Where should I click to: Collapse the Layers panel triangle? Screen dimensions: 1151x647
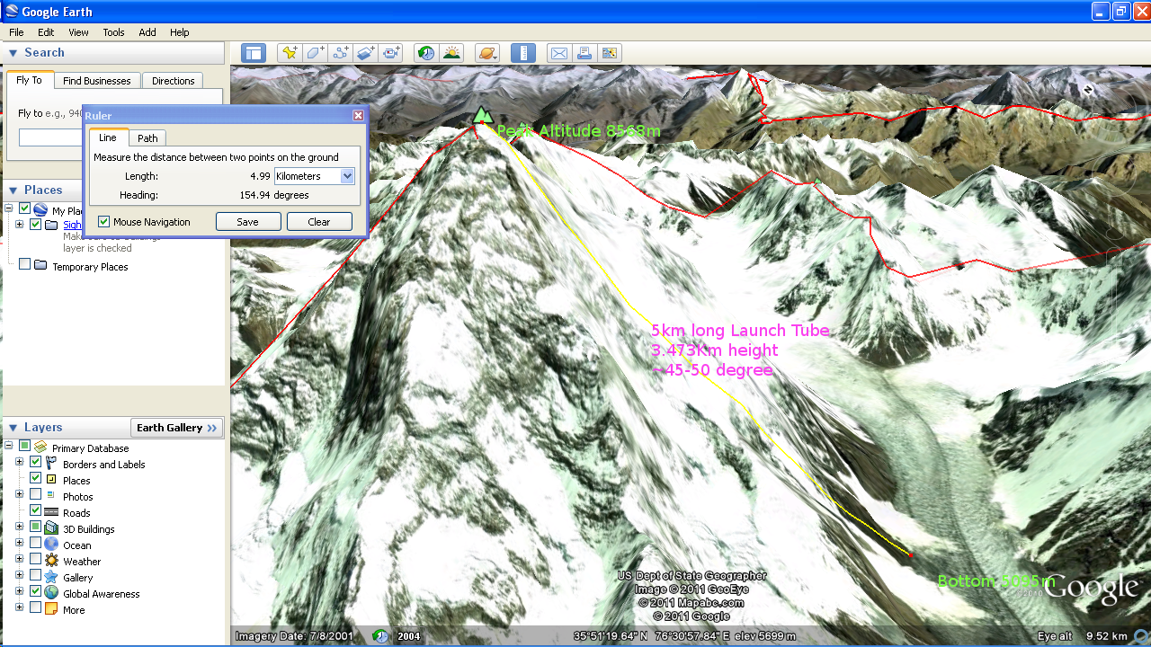click(x=13, y=428)
